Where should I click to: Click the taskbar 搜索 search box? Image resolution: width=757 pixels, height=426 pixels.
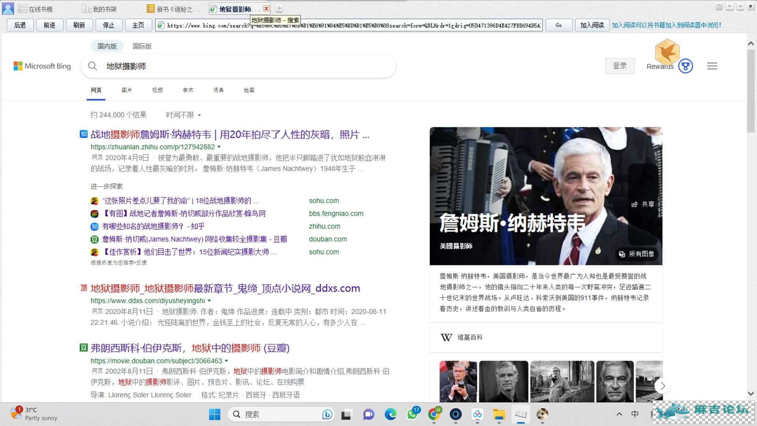coord(281,414)
